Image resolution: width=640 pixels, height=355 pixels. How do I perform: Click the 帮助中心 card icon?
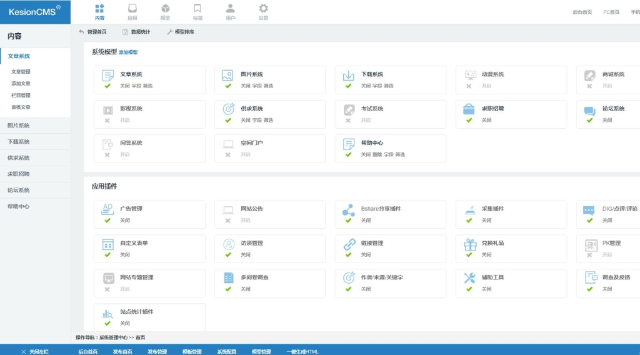point(349,144)
